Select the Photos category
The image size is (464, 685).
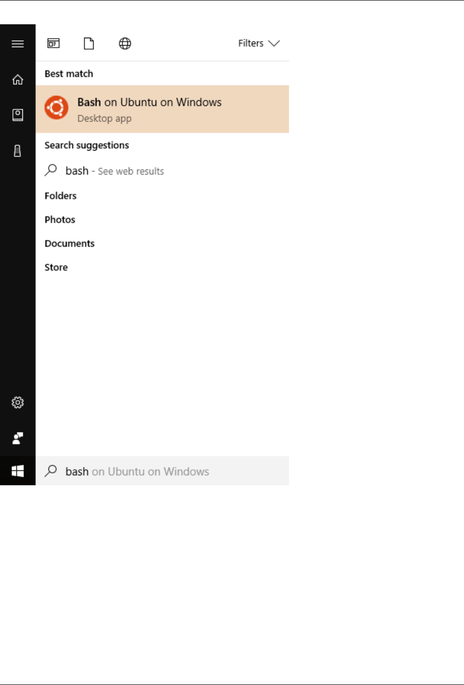point(60,220)
